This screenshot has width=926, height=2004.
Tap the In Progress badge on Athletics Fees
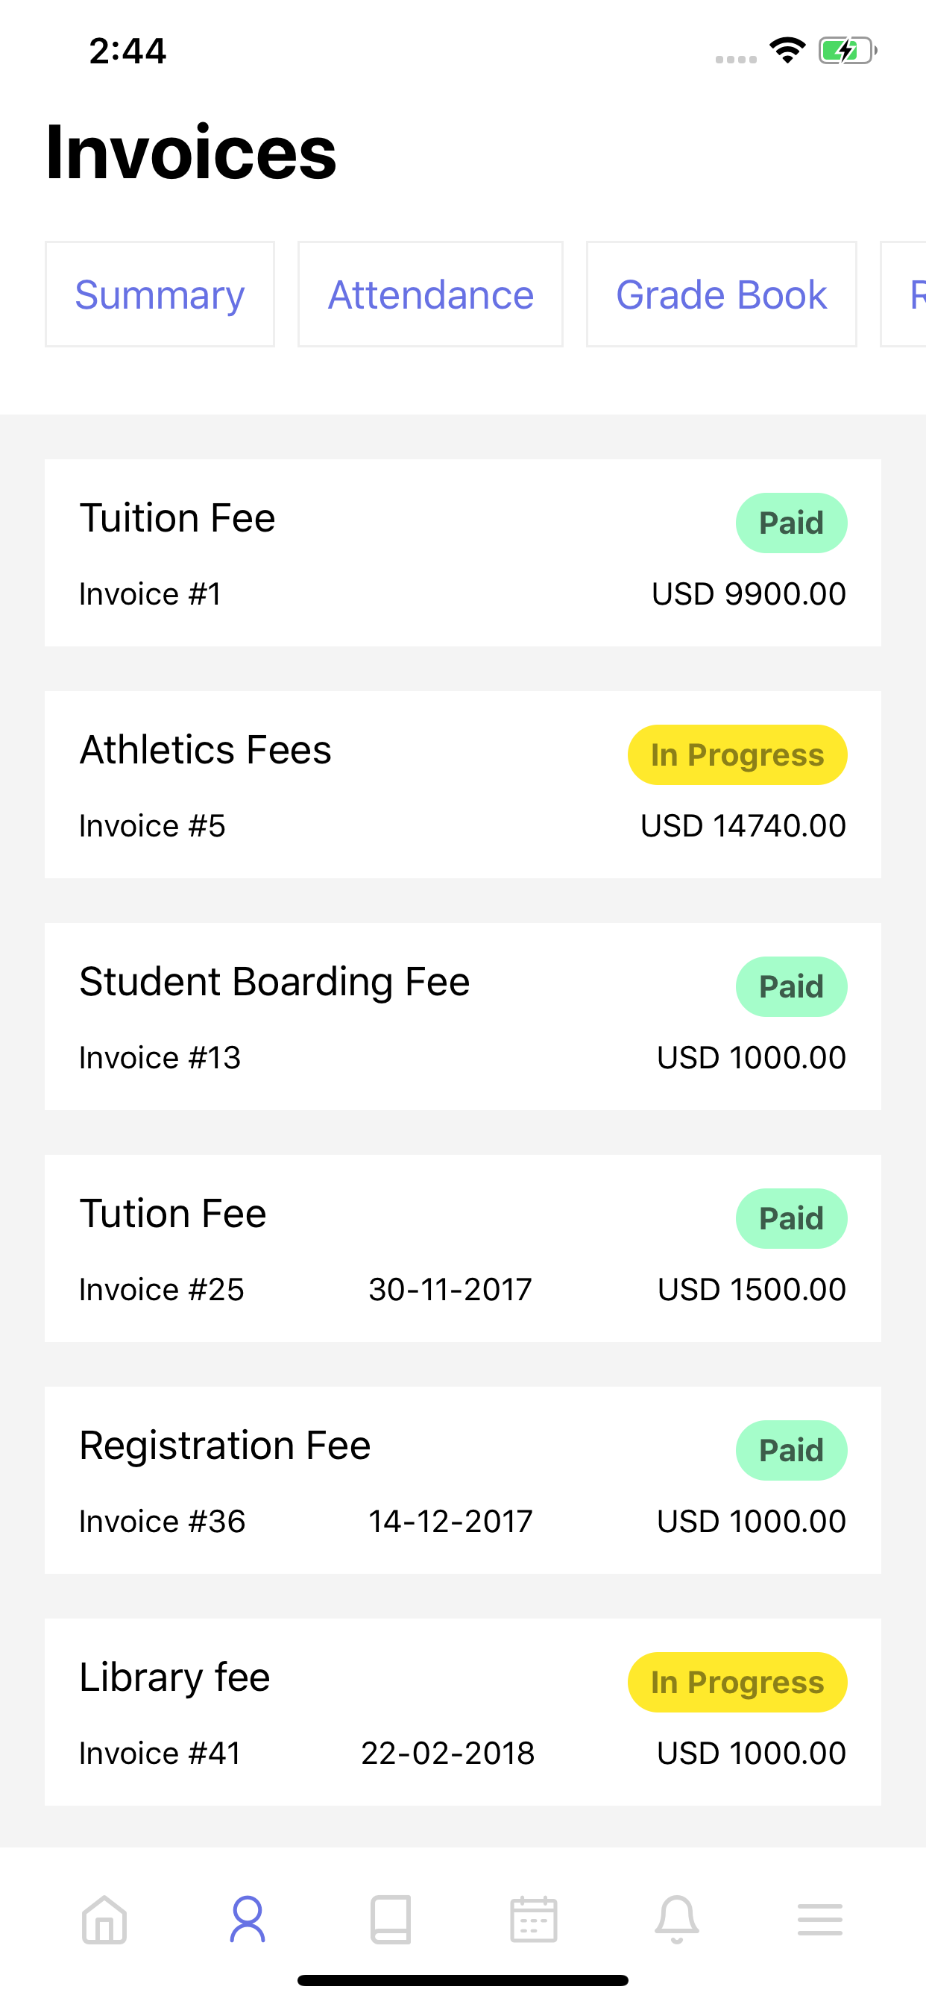point(737,754)
